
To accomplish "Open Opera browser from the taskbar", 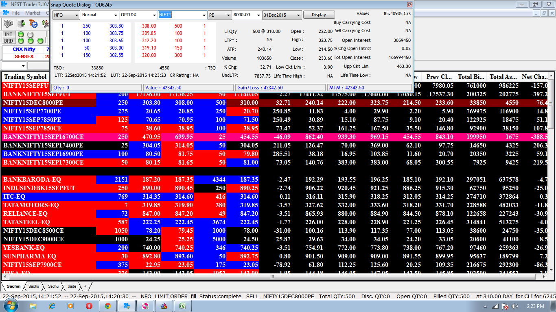I will (x=89, y=306).
